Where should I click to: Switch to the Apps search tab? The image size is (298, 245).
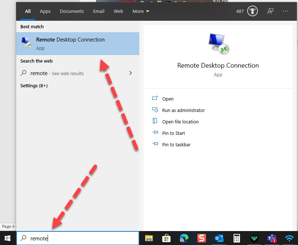tap(45, 11)
